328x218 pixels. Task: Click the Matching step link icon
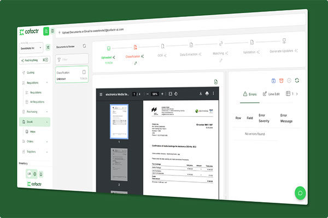pos(221,44)
